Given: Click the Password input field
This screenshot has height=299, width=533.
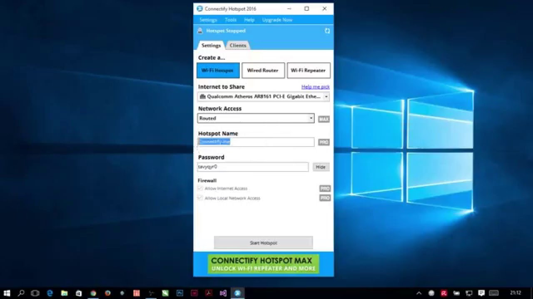Looking at the screenshot, I should coord(253,167).
